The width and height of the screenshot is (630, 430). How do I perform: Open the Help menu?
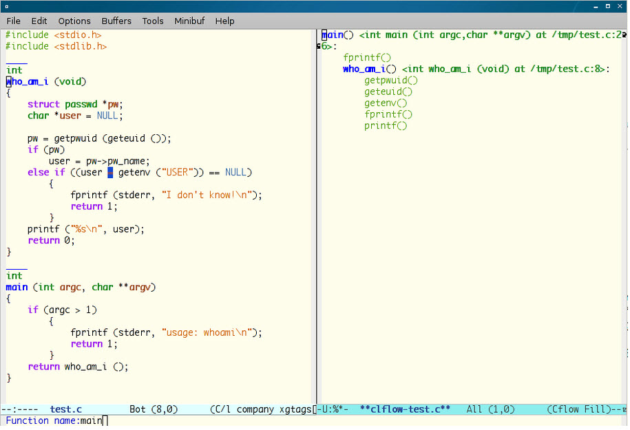225,21
